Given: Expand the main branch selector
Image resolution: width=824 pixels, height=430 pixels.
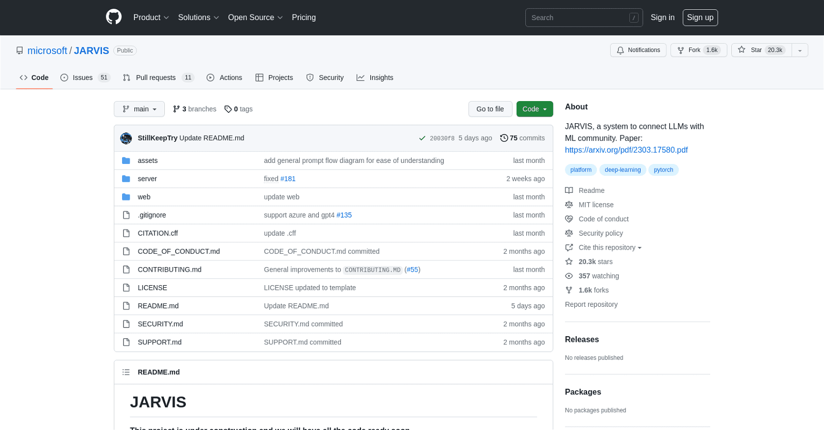Looking at the screenshot, I should (139, 109).
